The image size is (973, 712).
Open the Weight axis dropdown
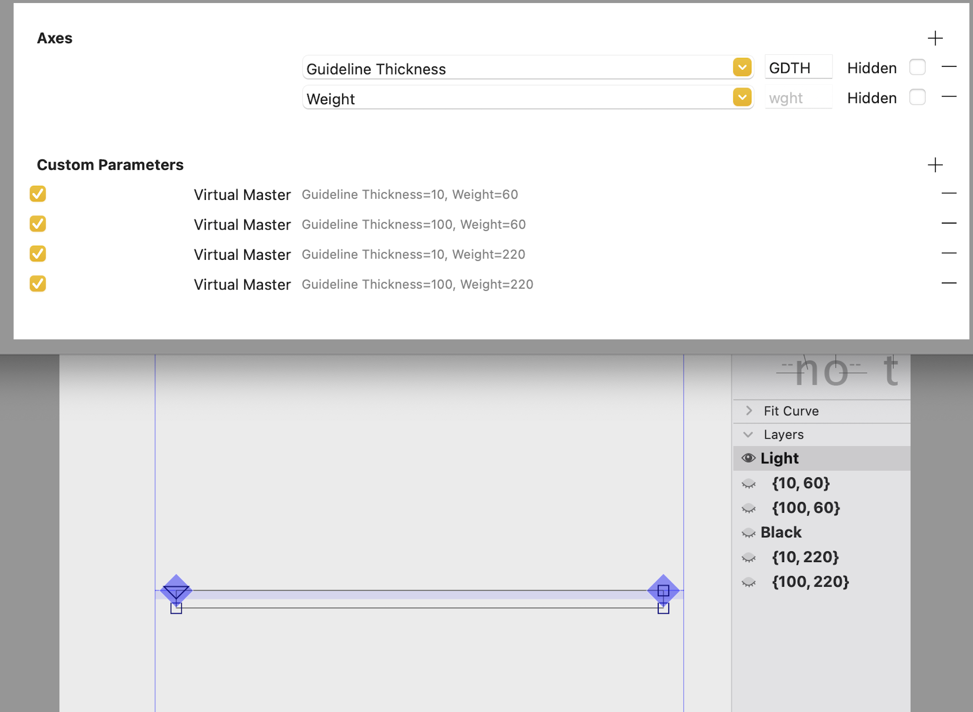click(x=741, y=97)
